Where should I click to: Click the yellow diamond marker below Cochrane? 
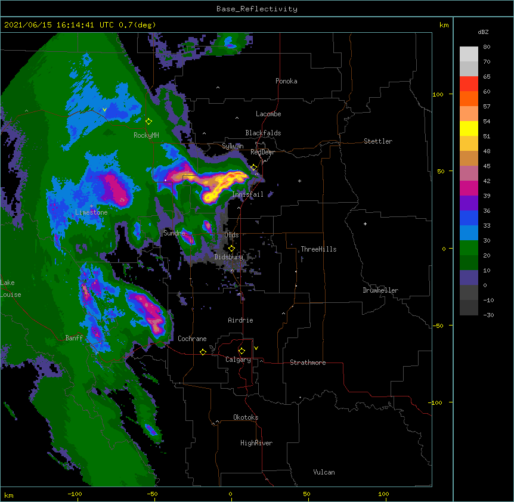click(203, 352)
